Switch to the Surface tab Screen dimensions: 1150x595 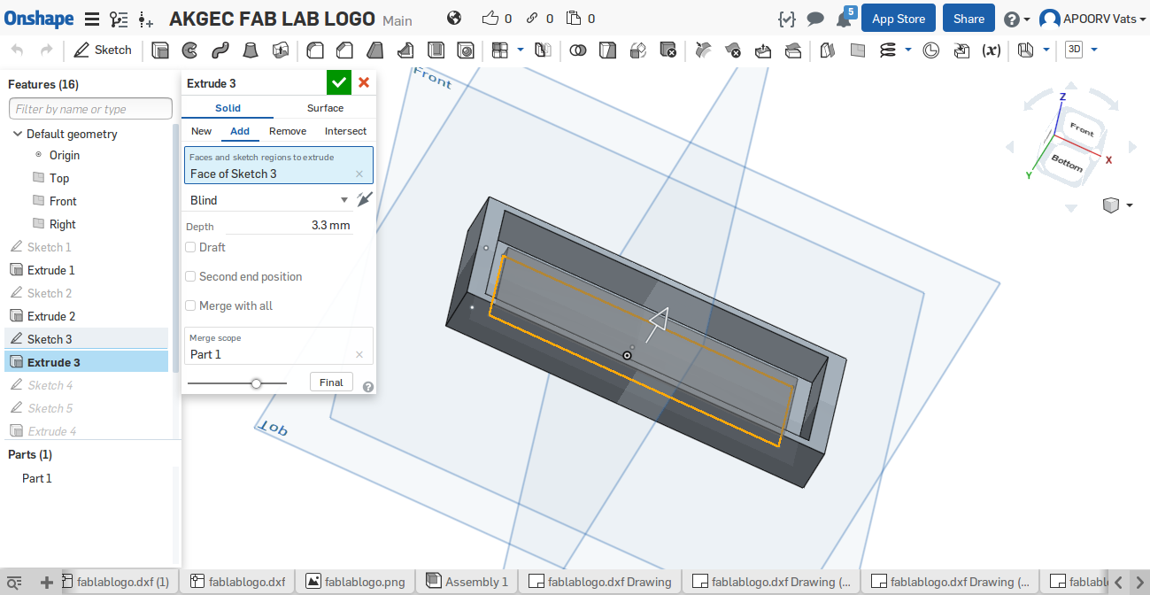[x=325, y=108]
